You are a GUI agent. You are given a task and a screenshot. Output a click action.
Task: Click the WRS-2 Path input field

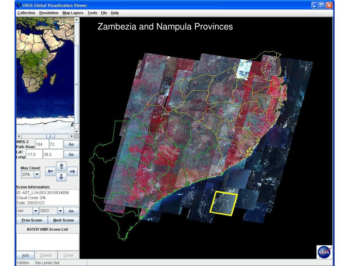(42, 144)
